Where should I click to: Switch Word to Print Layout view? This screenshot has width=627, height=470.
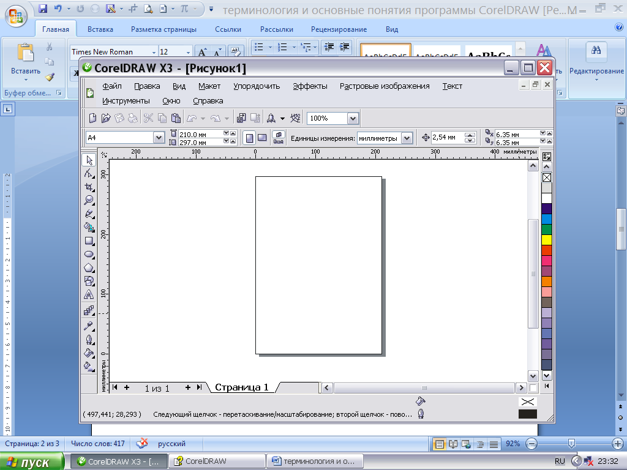[440, 444]
